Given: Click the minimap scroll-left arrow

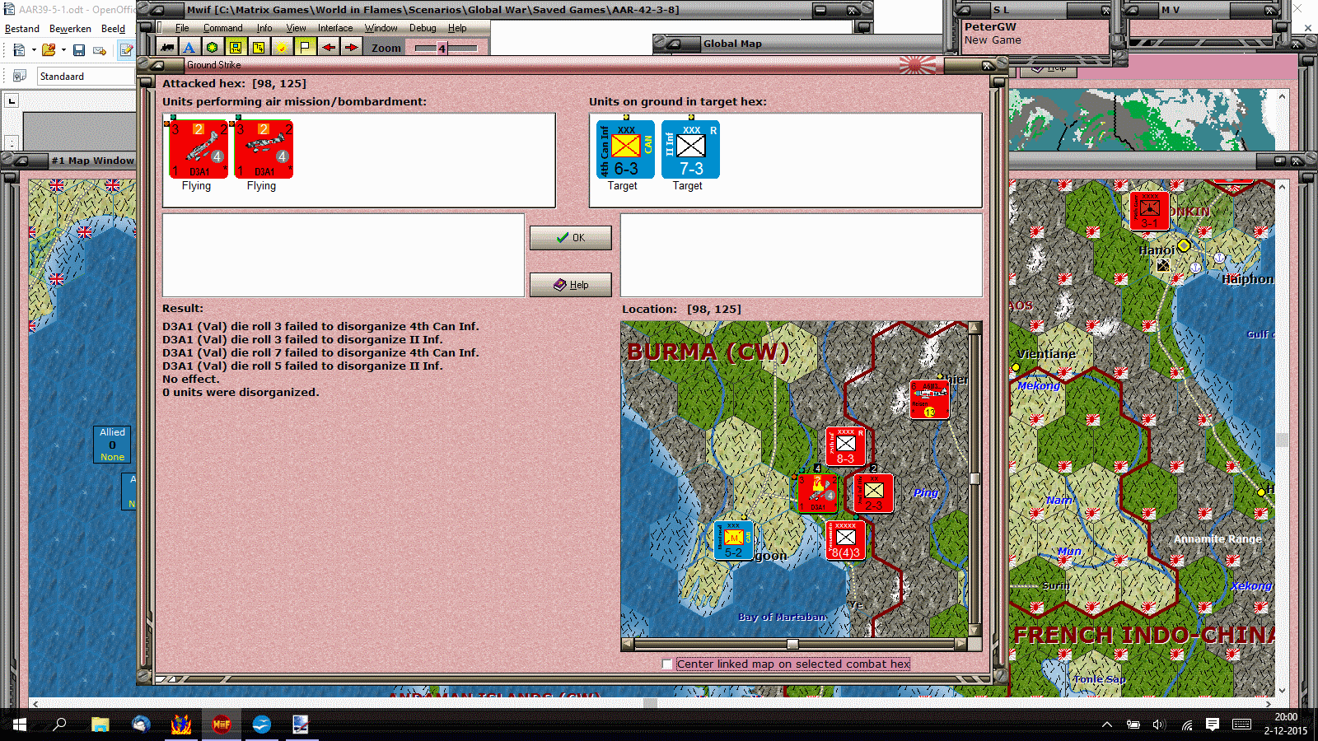Looking at the screenshot, I should tap(628, 645).
